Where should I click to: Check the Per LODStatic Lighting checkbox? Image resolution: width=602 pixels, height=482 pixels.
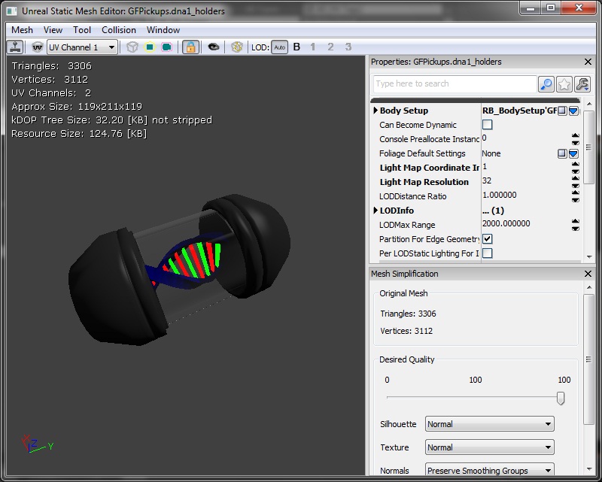(x=488, y=253)
